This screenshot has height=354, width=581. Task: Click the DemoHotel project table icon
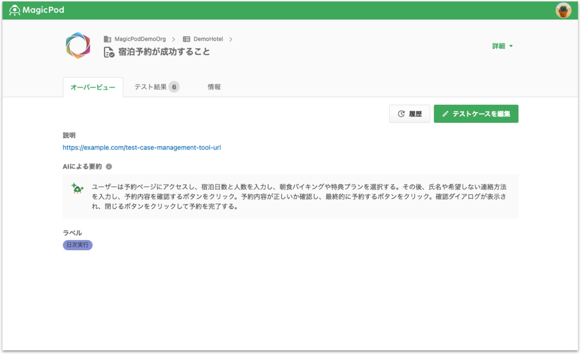tap(186, 39)
